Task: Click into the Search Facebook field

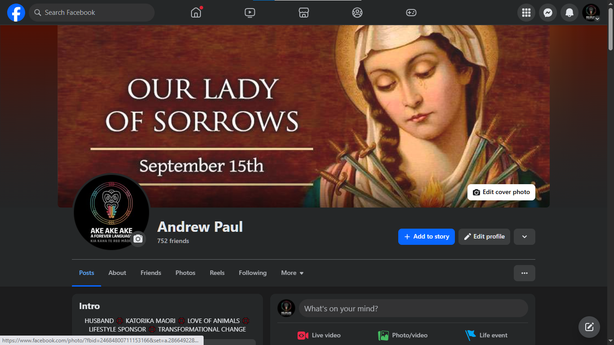Action: point(92,13)
